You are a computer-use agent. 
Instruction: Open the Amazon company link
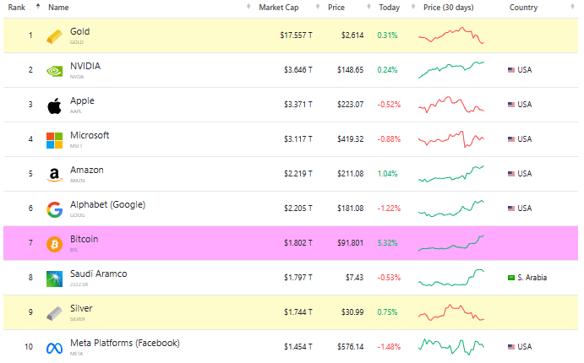(x=87, y=170)
